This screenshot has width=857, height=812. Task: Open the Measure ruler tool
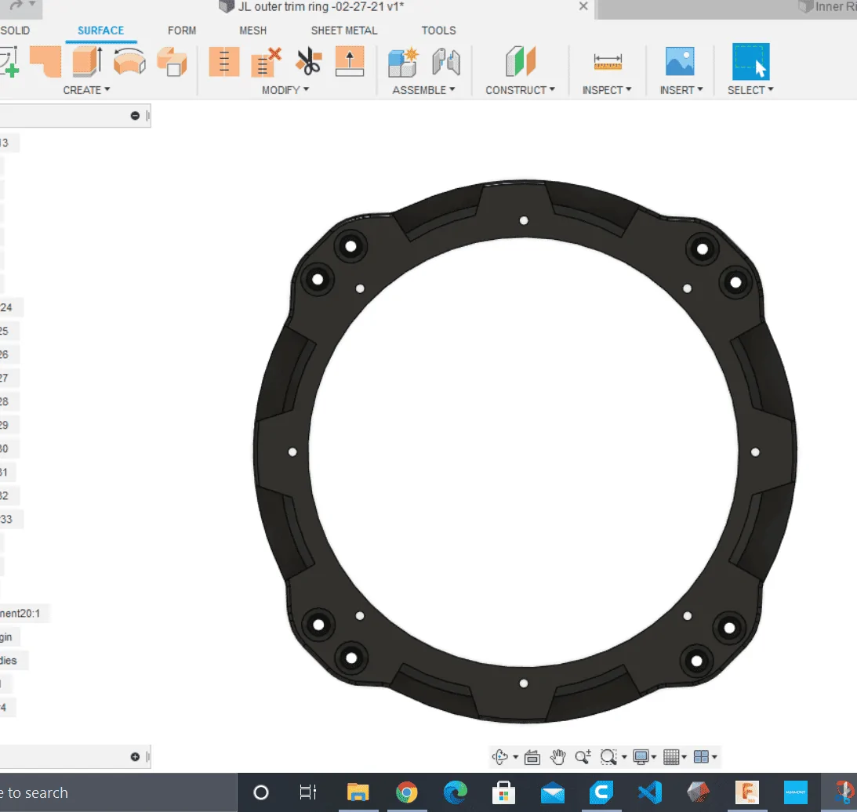pos(608,62)
